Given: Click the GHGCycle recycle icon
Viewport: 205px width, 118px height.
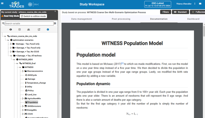Looking at the screenshot, I should tap(26, 75).
